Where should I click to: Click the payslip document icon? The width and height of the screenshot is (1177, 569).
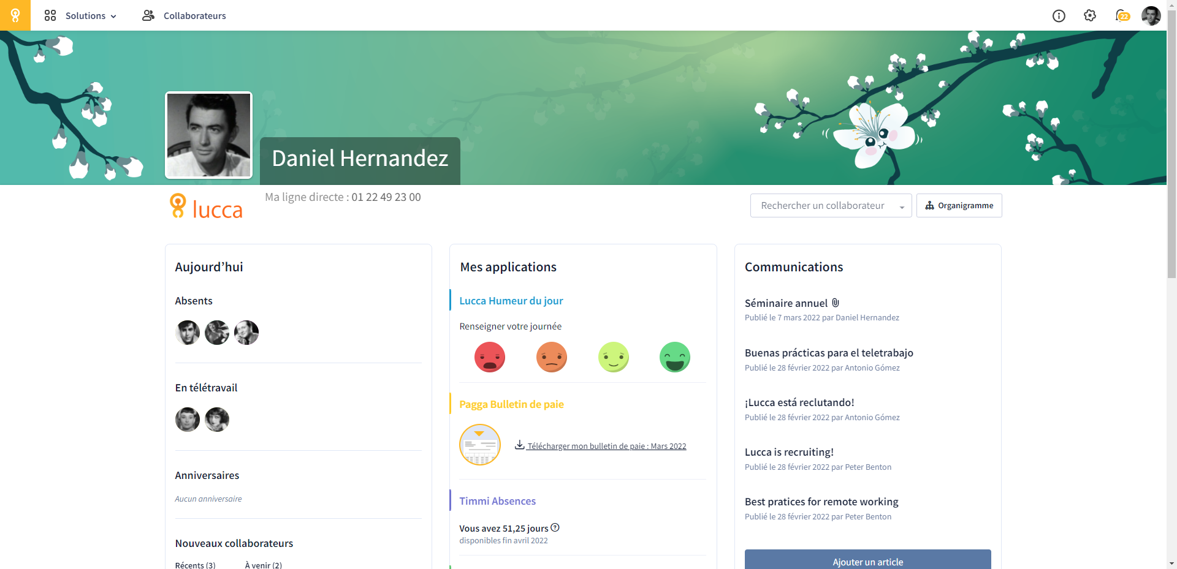(480, 445)
